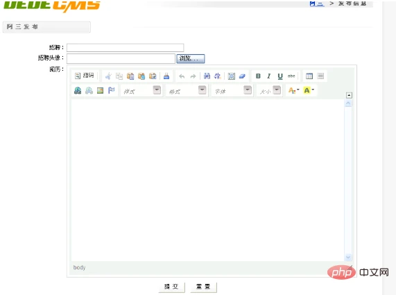Select the Cut scissors icon
Viewport: 396px width, 295px height.
(108, 76)
